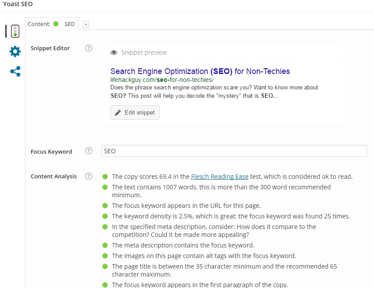Open the advanced settings gear section
The width and height of the screenshot is (374, 288).
pyautogui.click(x=15, y=52)
